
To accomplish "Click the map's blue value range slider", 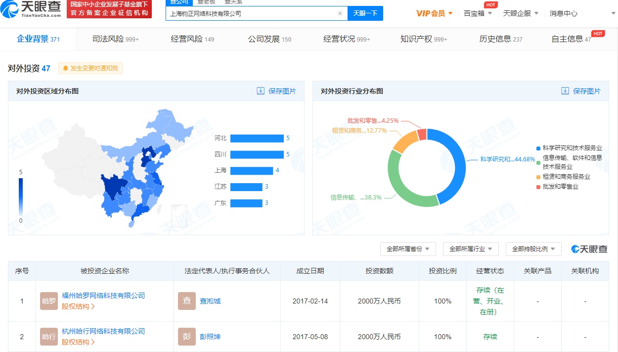I will point(21,197).
